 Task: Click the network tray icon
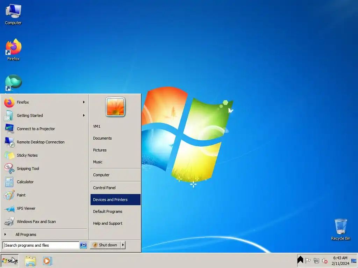tap(316, 260)
